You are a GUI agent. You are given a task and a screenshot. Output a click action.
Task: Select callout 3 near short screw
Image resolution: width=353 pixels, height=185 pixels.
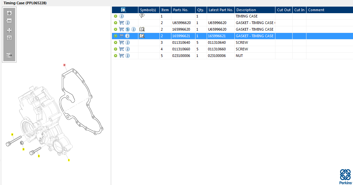39,156
